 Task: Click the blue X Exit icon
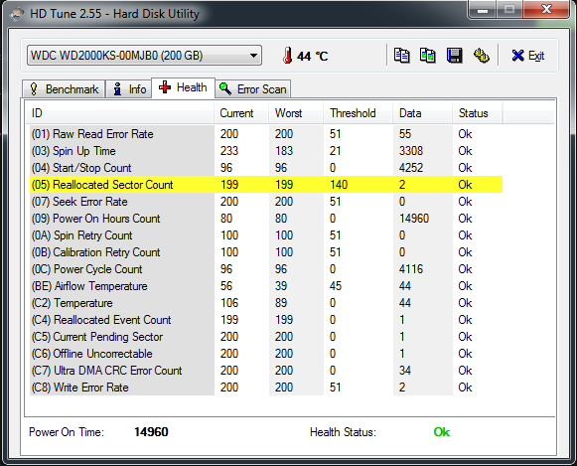517,56
